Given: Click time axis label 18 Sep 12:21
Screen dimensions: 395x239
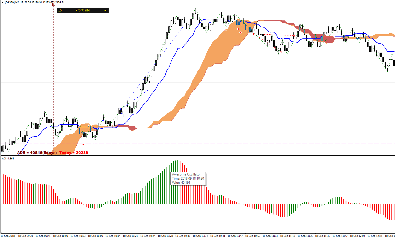Looking at the screenshot, I should 375,236.
